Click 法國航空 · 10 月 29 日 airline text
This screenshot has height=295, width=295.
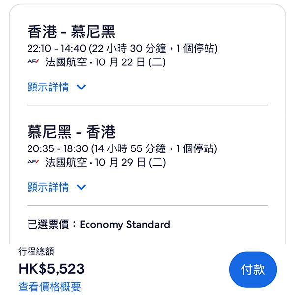click(105, 162)
